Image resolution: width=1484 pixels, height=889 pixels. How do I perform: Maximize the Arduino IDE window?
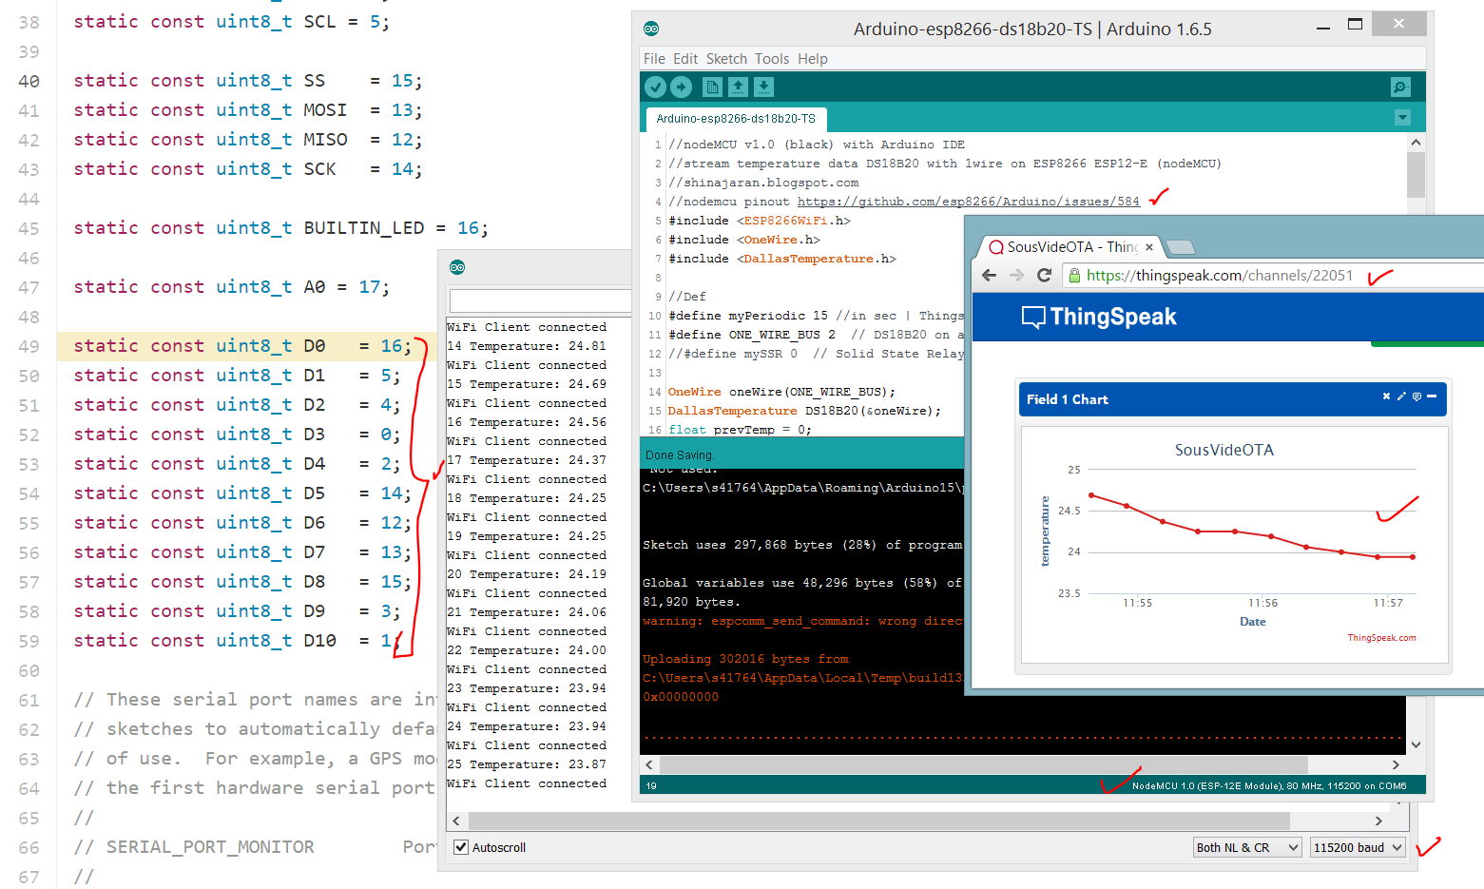pos(1356,25)
